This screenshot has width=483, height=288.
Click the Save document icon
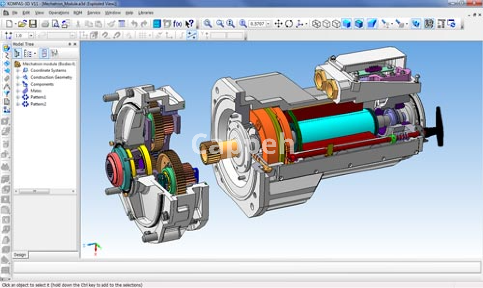click(33, 24)
